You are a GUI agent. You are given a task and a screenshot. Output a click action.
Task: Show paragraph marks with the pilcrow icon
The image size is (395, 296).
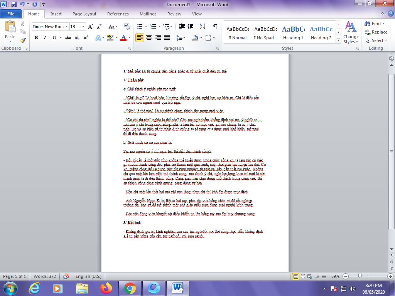[x=215, y=27]
